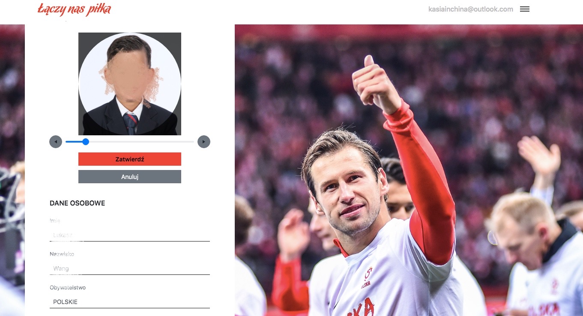
Task: Focus the Nazwisko input field
Action: tap(130, 268)
